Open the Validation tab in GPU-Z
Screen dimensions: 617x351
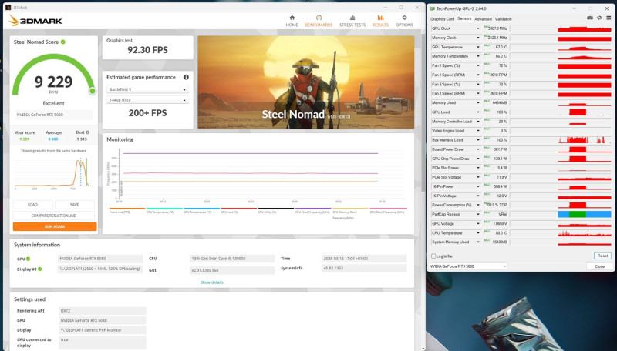point(504,18)
